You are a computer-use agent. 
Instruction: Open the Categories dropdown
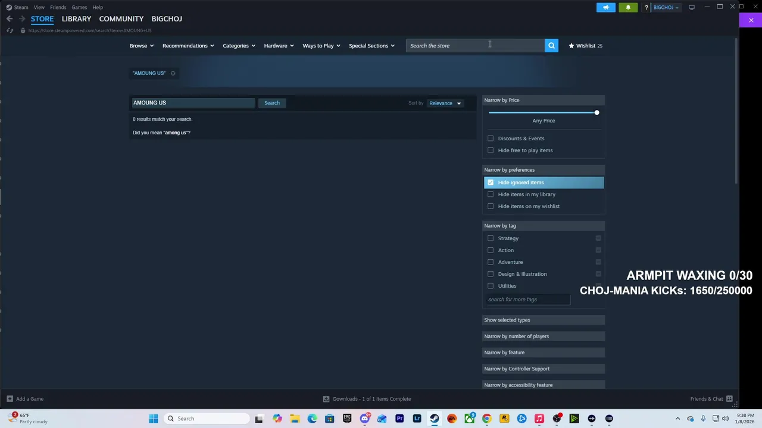(239, 46)
